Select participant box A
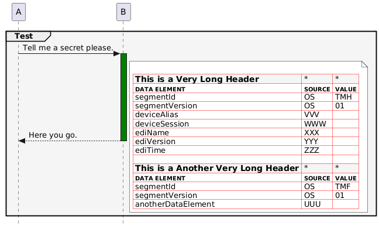 pos(19,12)
